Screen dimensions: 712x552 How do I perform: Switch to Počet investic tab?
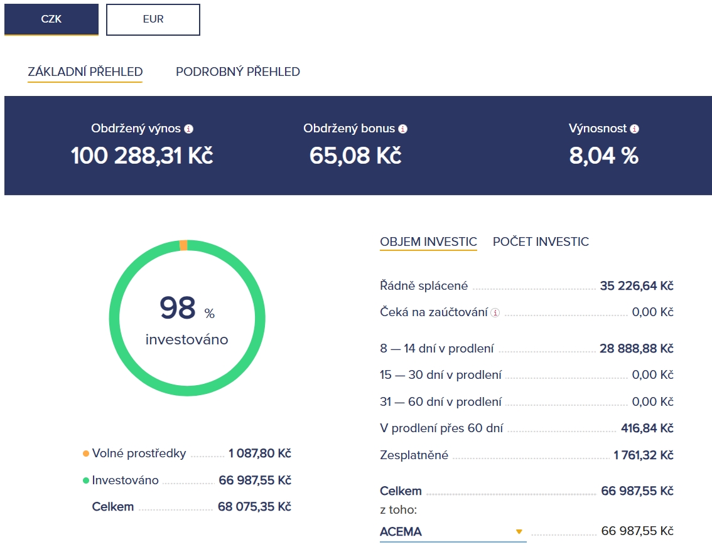click(x=541, y=242)
